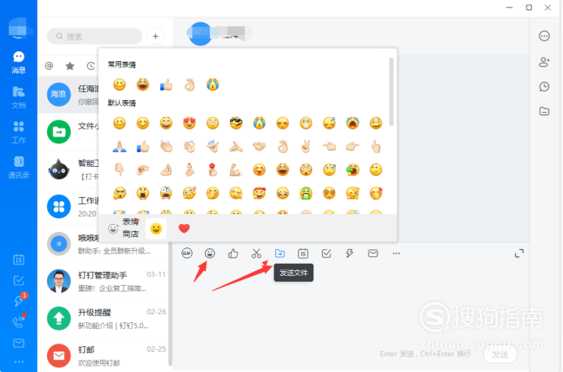The height and width of the screenshot is (372, 563).
Task: Filter conversations by star favorites
Action: [x=70, y=66]
